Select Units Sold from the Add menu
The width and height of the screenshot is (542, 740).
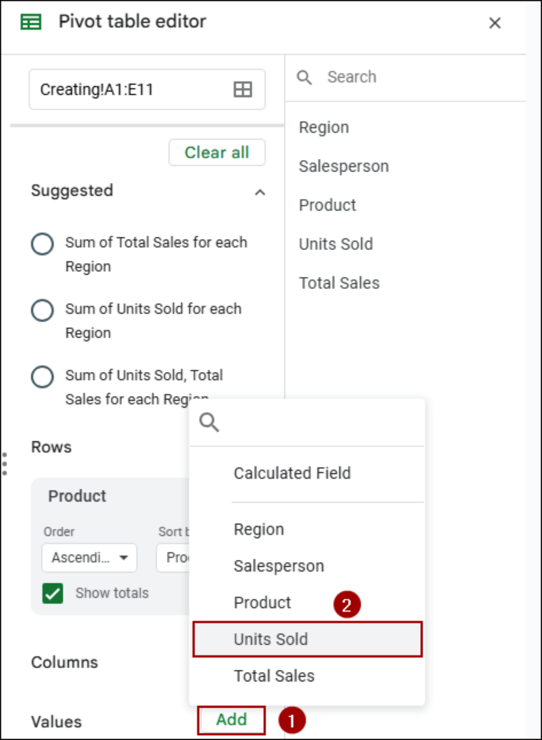tap(271, 639)
